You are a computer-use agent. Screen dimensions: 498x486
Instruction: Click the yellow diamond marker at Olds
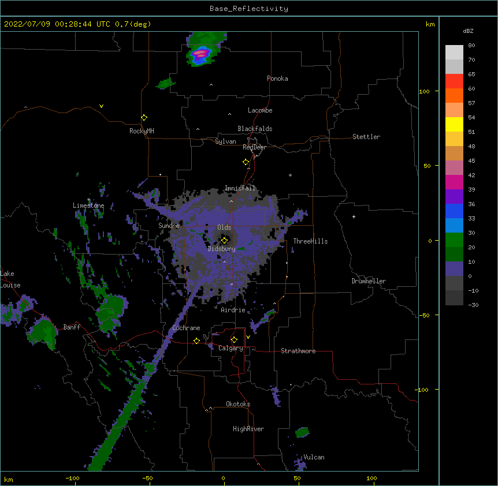pyautogui.click(x=224, y=240)
